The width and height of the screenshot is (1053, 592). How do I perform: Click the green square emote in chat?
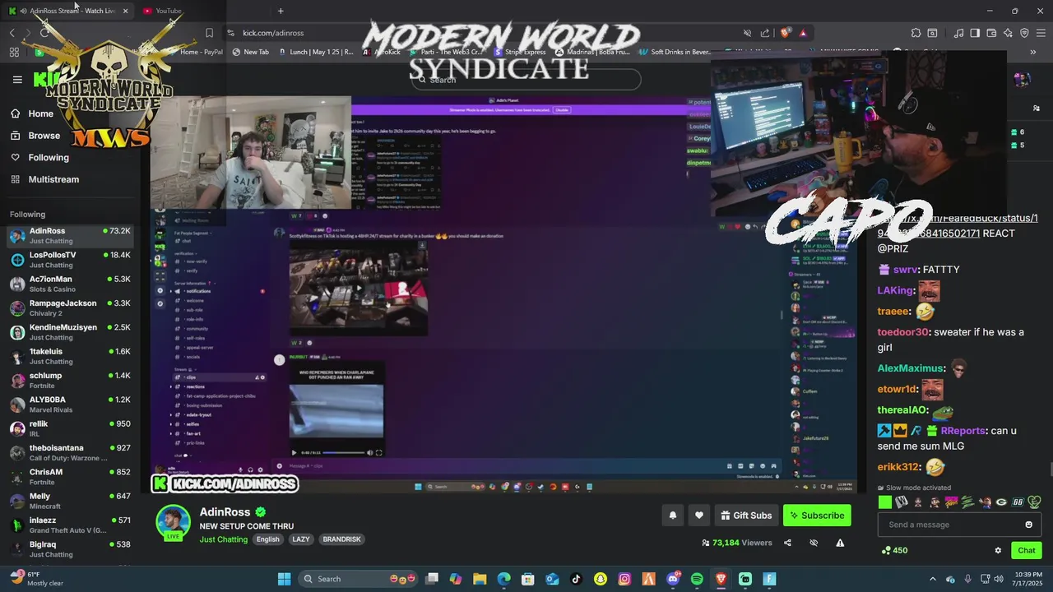coord(885,502)
